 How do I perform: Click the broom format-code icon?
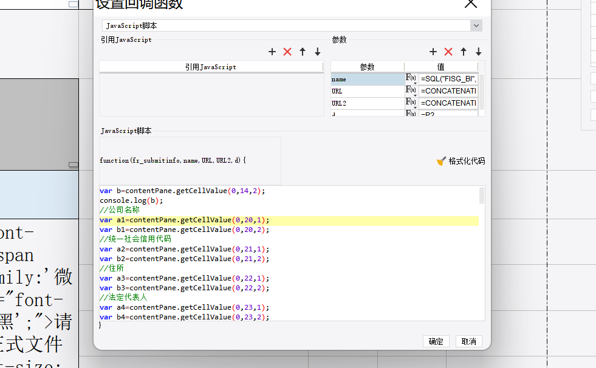(441, 161)
